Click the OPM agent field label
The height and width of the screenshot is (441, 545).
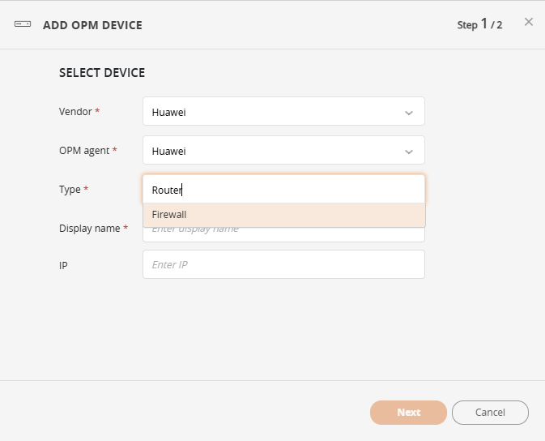[84, 151]
